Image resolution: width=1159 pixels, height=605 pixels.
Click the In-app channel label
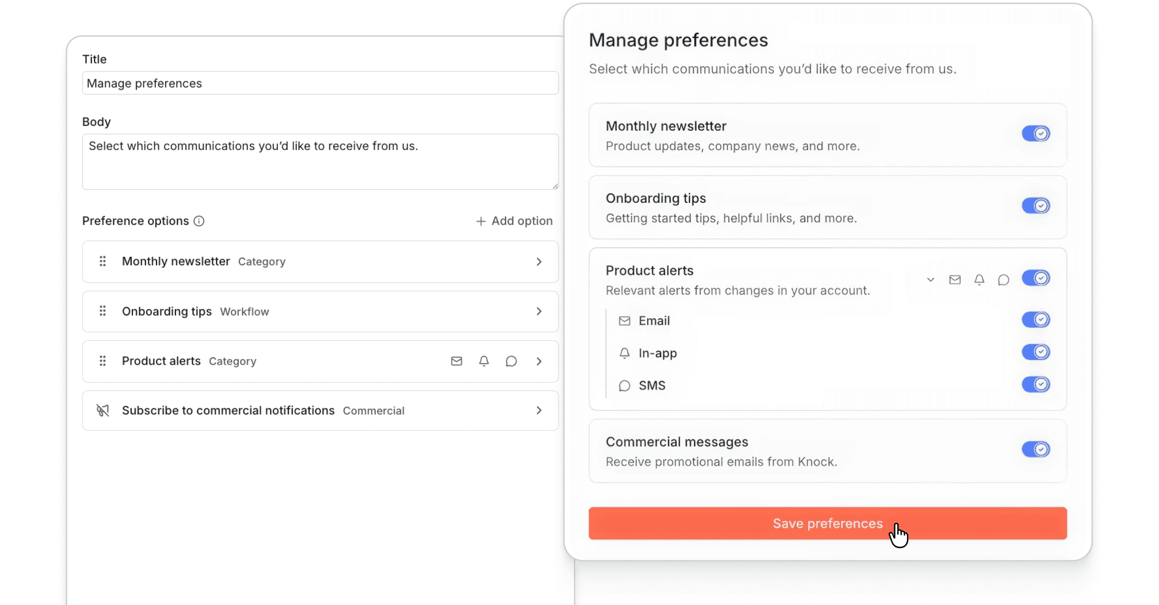pyautogui.click(x=658, y=353)
